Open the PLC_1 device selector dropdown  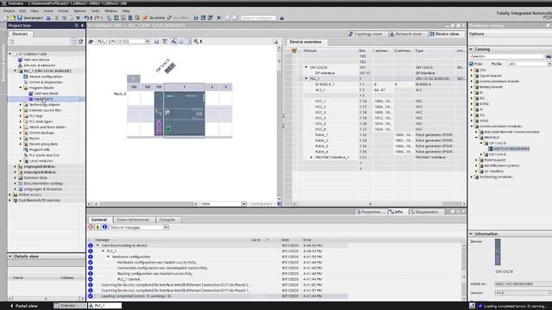147,41
